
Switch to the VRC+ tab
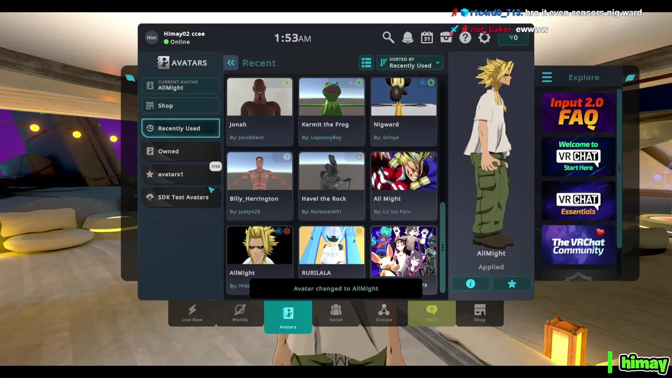[x=432, y=313]
